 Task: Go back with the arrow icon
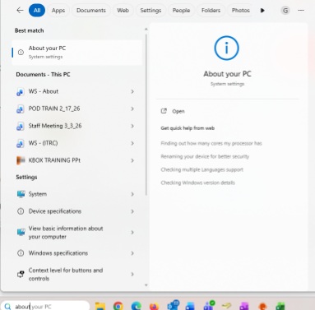(20, 11)
